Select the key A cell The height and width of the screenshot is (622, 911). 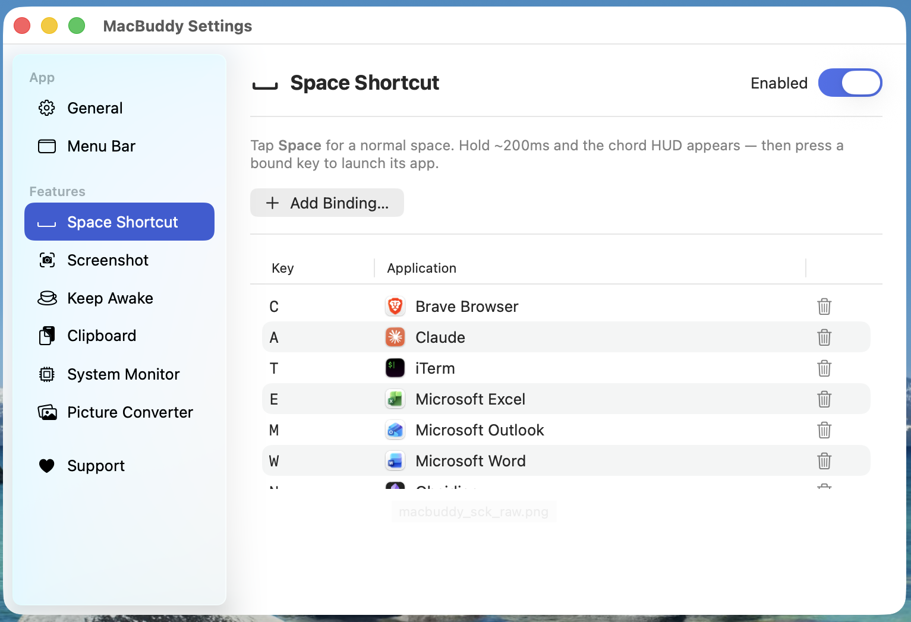[x=274, y=337]
